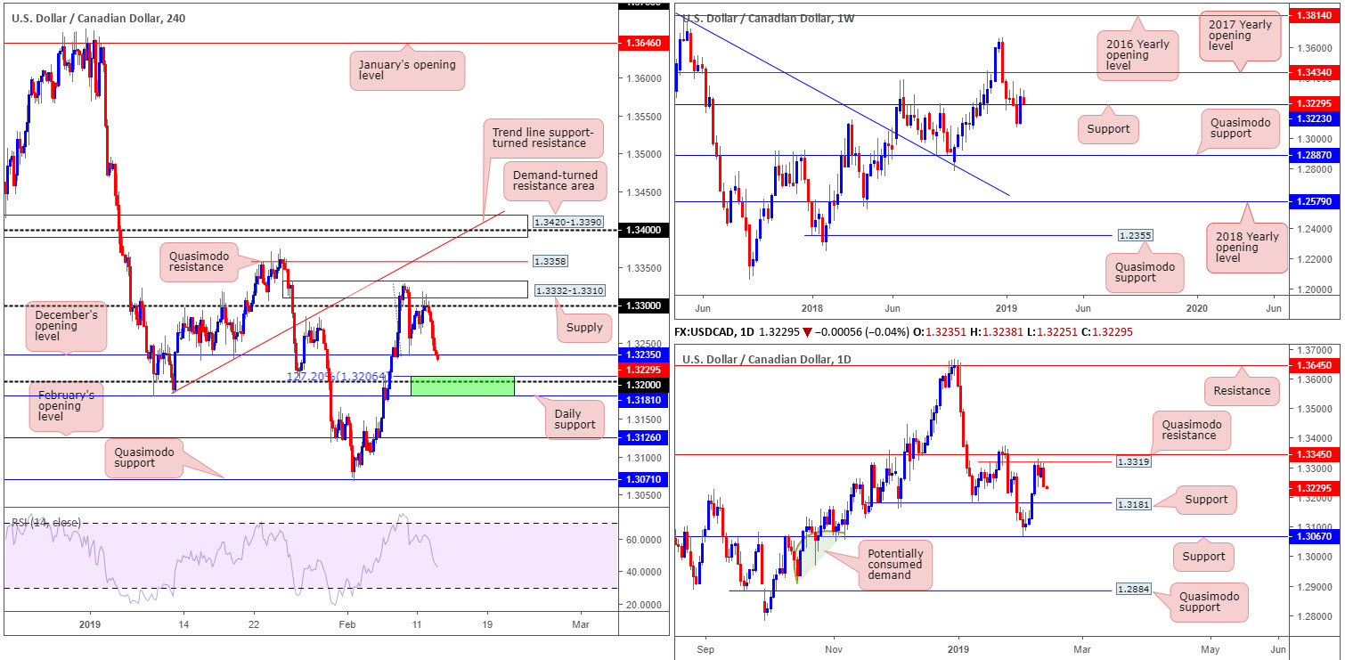Click the green buy zone rectangle
This screenshot has width=1345, height=660.
click(x=462, y=386)
